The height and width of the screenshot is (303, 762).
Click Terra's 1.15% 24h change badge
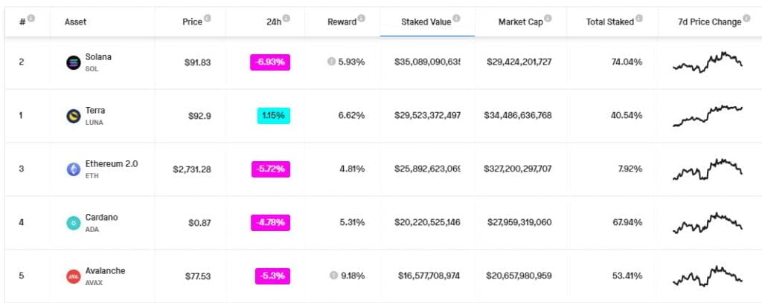tap(273, 116)
